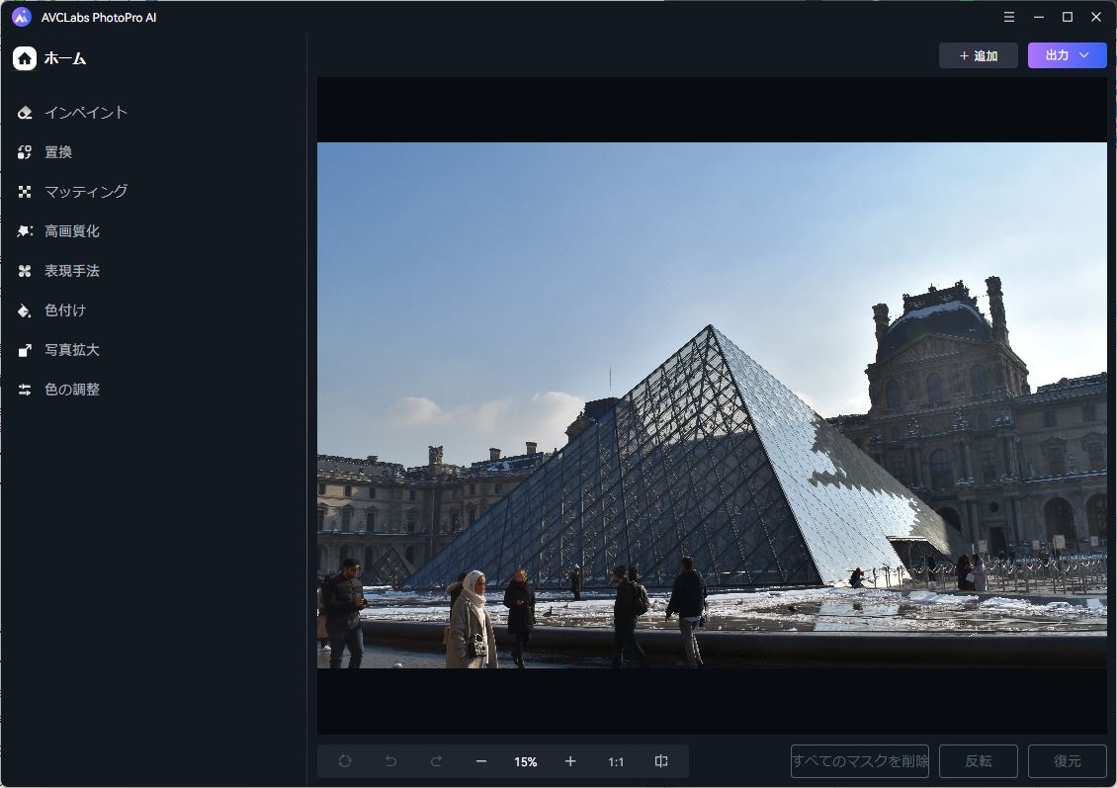Click the undo arrow icon
Screen dimensions: 1117x788
pyautogui.click(x=390, y=761)
